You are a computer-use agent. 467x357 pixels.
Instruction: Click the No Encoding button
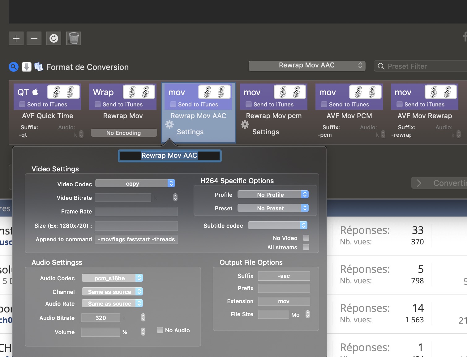point(124,133)
